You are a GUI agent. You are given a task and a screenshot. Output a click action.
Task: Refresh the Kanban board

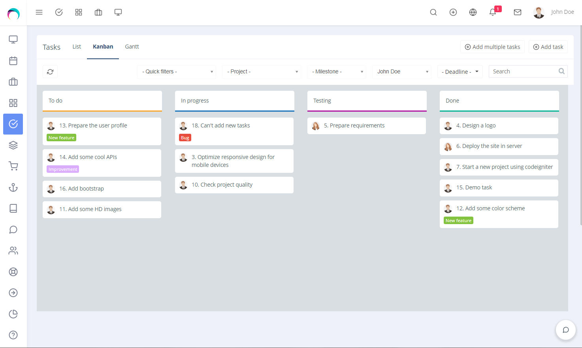[x=50, y=71]
